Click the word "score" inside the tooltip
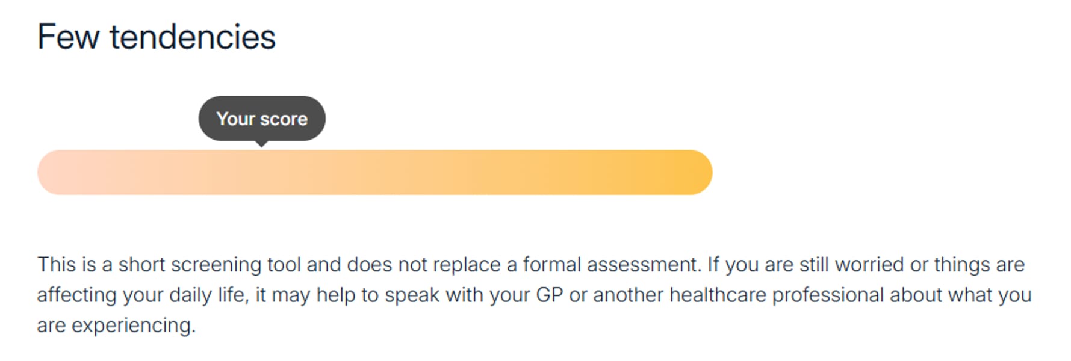This screenshot has width=1071, height=361. (x=284, y=119)
